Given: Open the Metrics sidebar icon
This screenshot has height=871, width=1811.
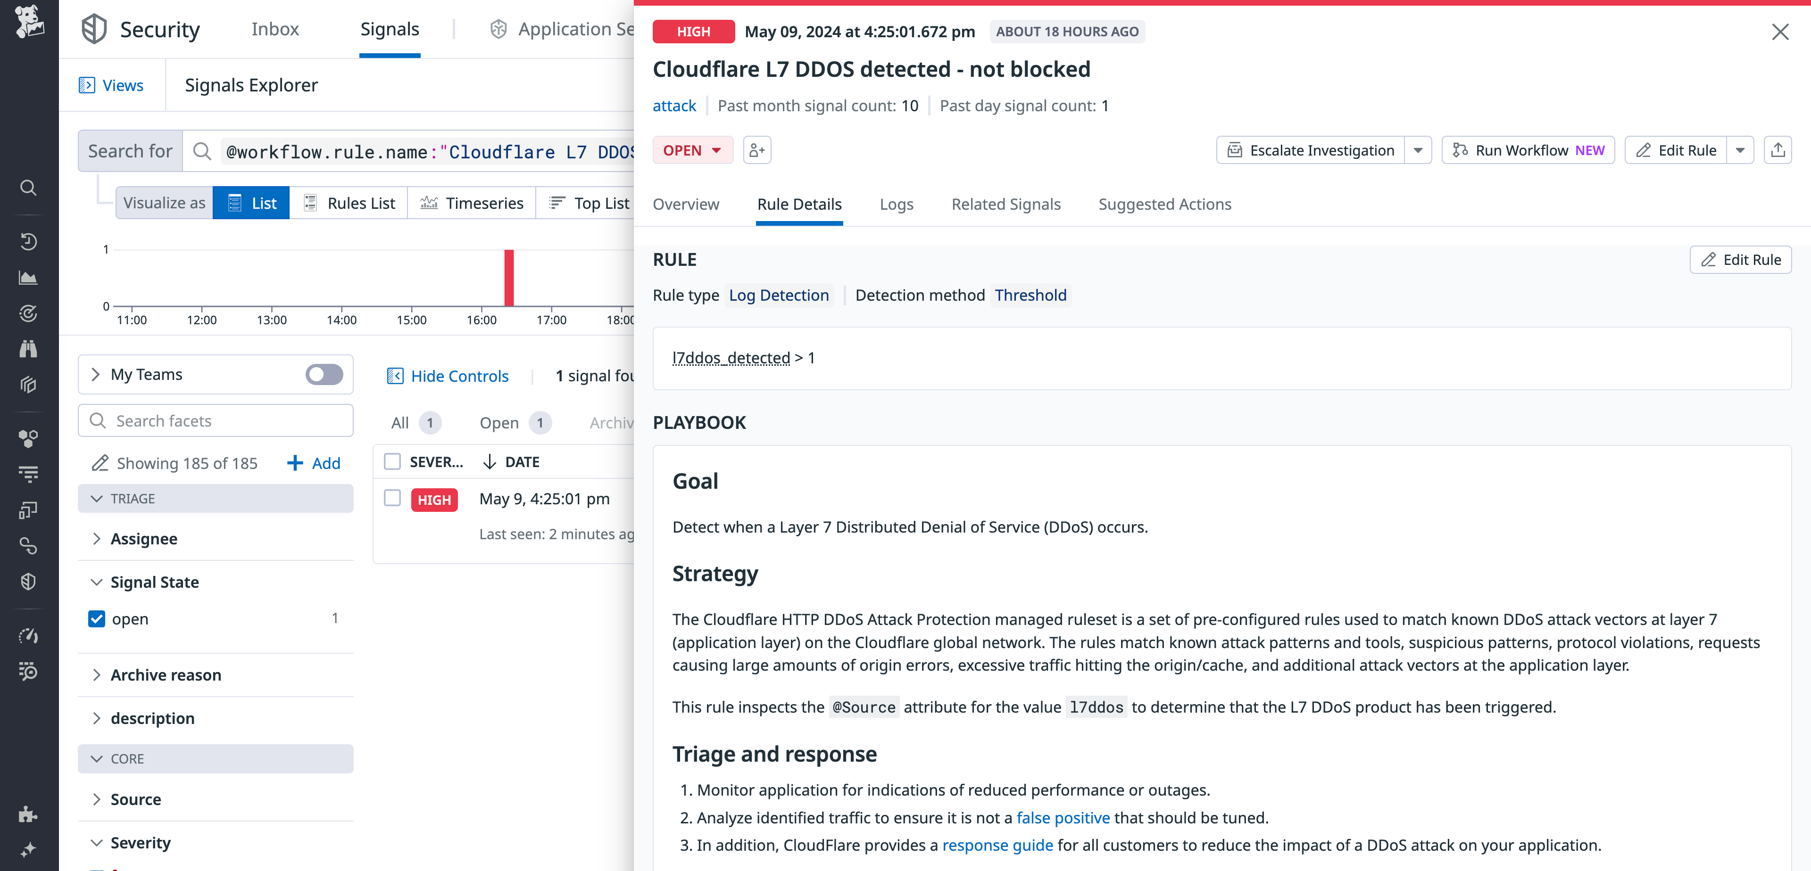Looking at the screenshot, I should click(28, 278).
